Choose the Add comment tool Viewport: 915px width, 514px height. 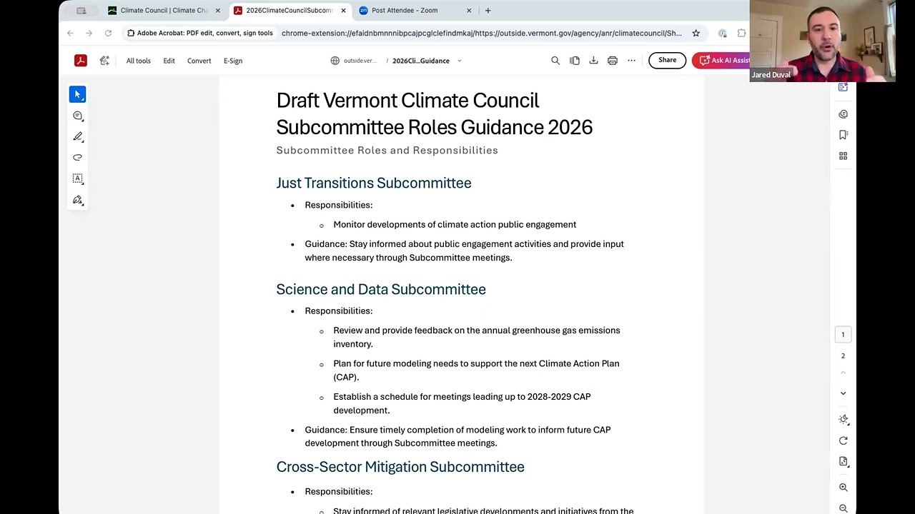click(x=77, y=116)
